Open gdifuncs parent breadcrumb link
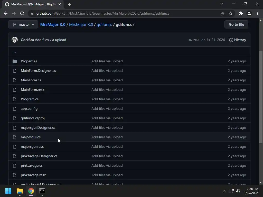 click(x=104, y=24)
